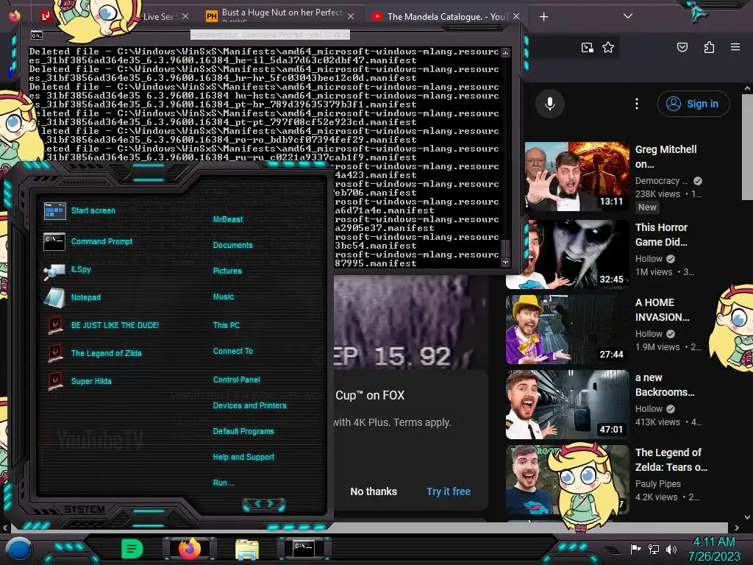Click YouTube page vertical scrollbar thumb
Screen dimensions: 753x565
[747, 147]
